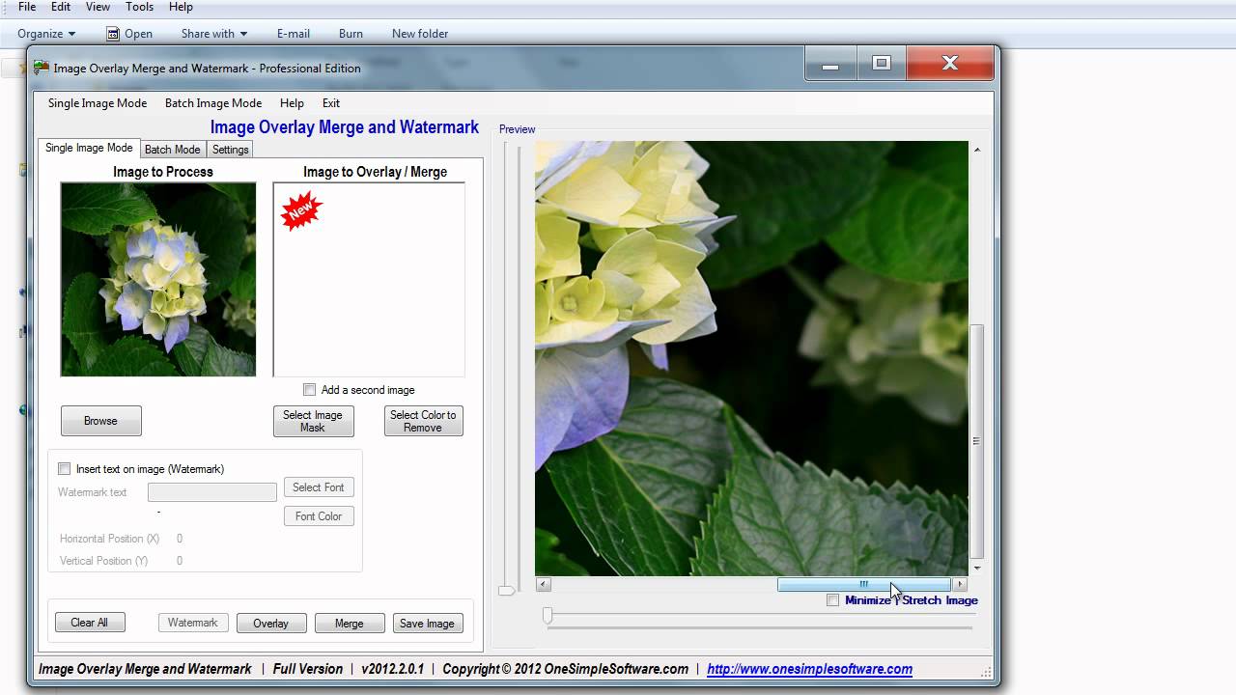This screenshot has width=1236, height=695.
Task: Click the Clear All button
Action: [89, 623]
